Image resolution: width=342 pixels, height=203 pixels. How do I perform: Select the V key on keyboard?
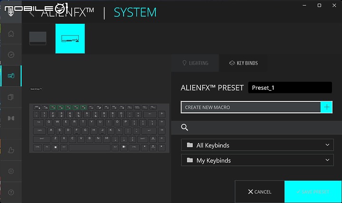point(81,139)
